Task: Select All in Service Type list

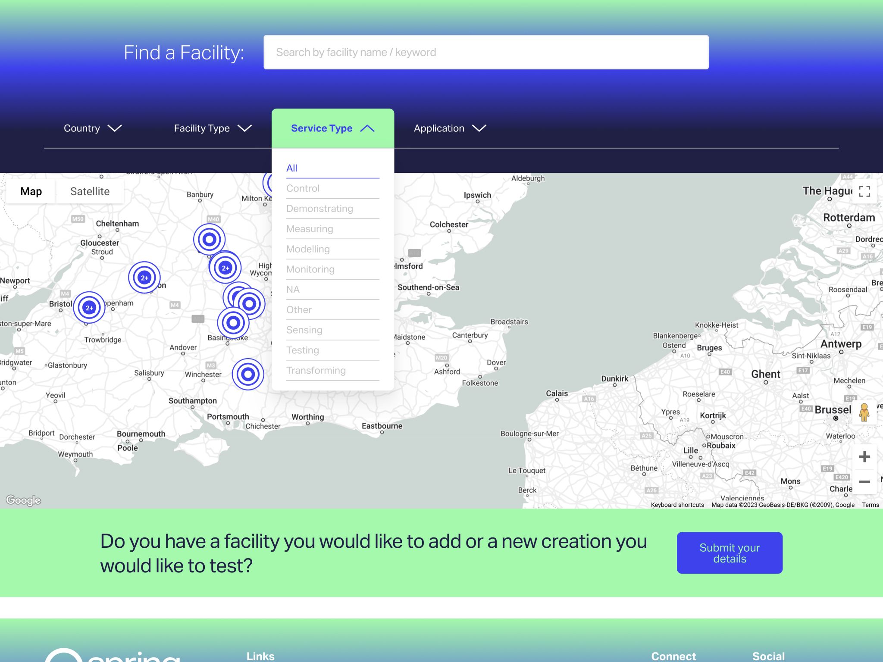Action: pos(292,168)
